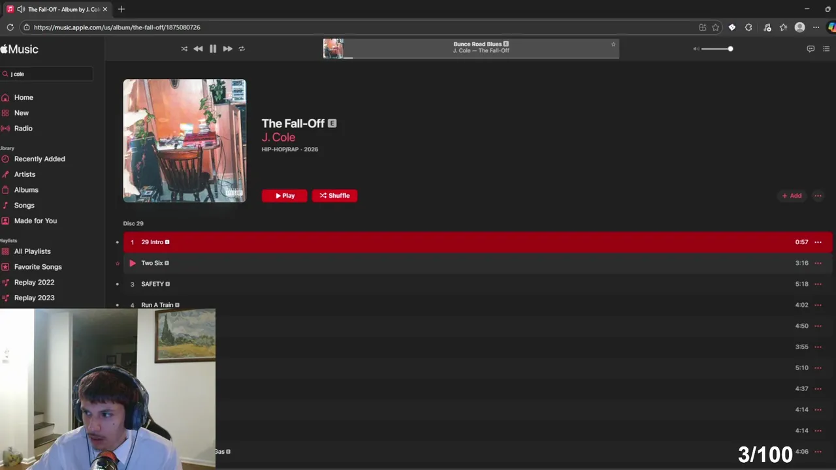Open more options for SAFETY

coord(818,284)
